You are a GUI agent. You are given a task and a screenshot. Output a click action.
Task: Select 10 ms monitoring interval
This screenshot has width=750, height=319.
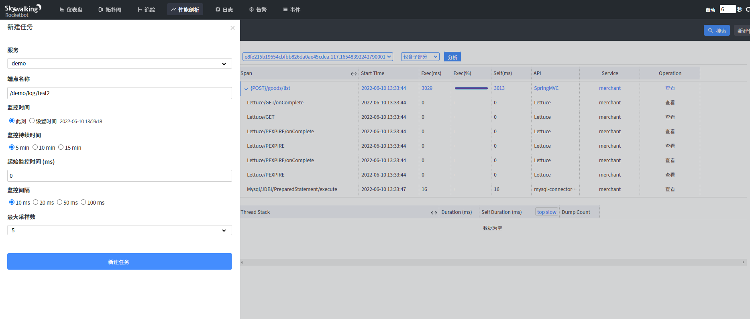click(x=12, y=202)
